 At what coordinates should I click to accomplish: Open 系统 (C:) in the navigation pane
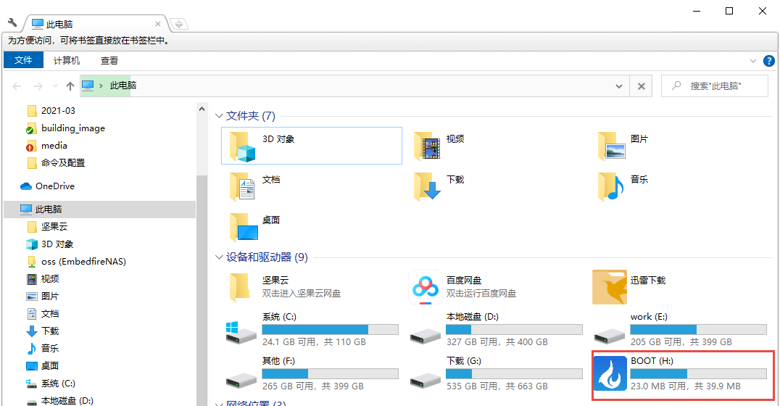(x=58, y=383)
